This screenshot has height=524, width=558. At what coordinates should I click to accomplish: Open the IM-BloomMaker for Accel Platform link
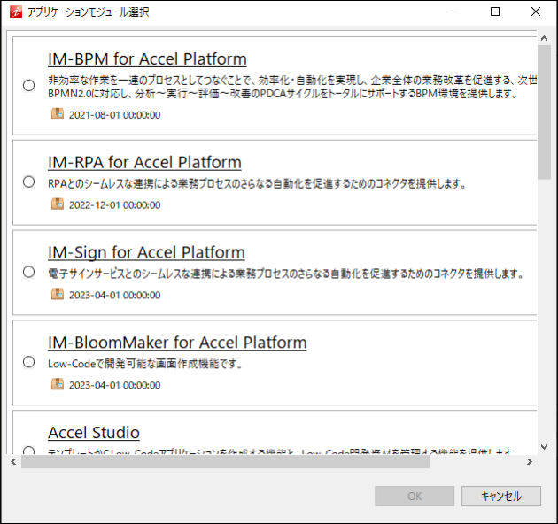177,343
